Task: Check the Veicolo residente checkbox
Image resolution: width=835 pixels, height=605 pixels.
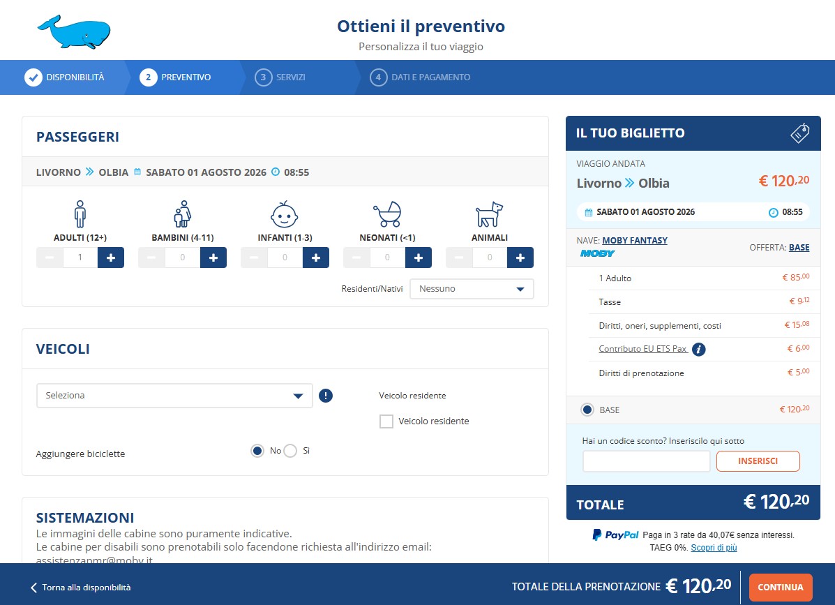Action: coord(386,421)
